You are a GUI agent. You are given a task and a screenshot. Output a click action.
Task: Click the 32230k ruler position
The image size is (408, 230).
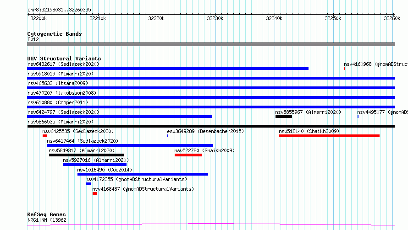[215, 18]
